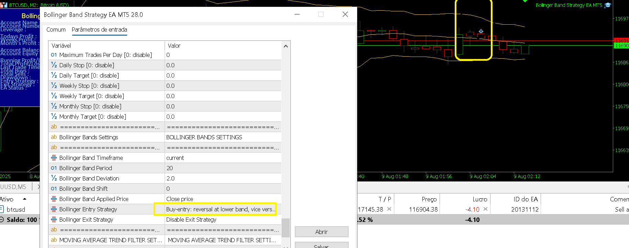The width and height of the screenshot is (629, 248).
Task: Edit the Bollinger Band Deviation value 2.0
Action: pos(223,178)
